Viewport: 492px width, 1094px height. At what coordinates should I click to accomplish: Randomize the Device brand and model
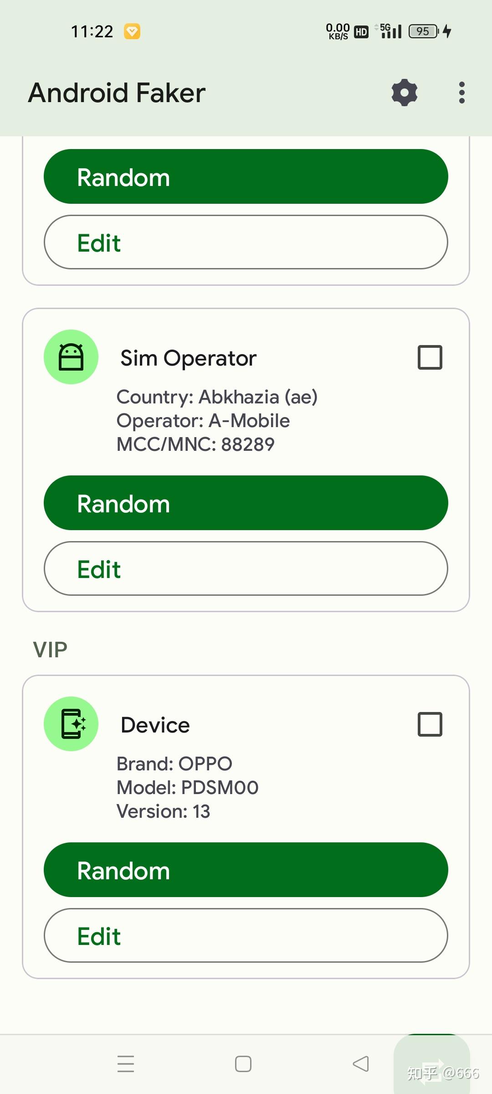point(246,870)
